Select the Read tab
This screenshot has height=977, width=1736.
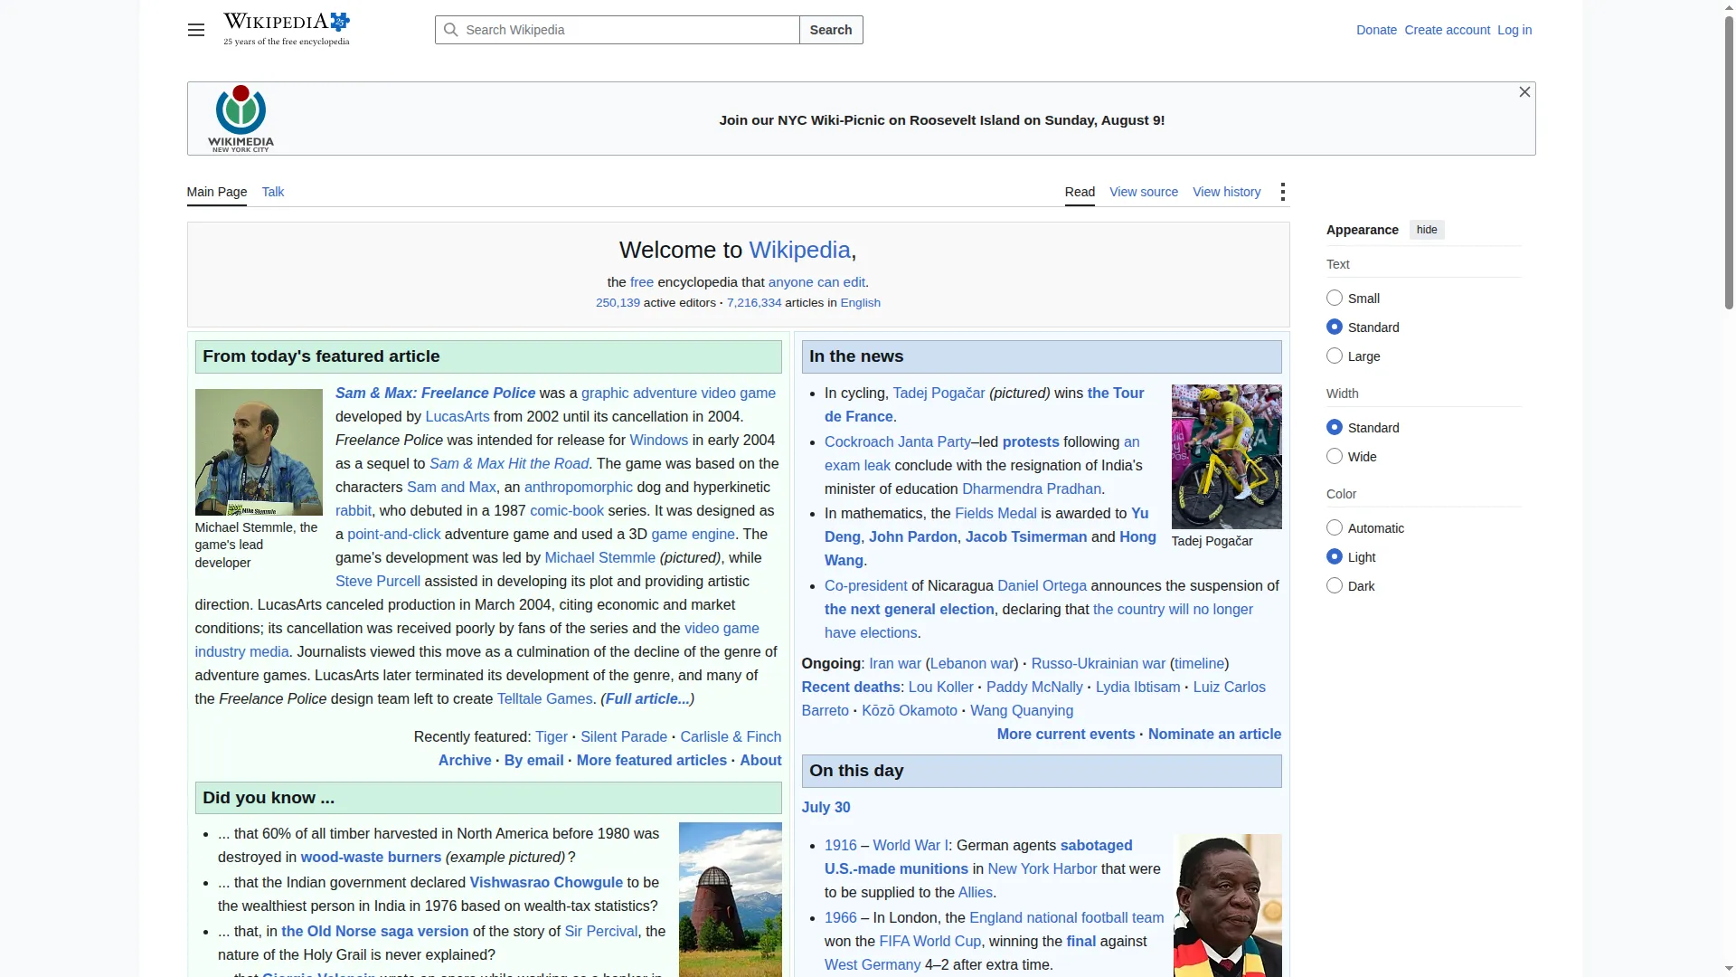(1080, 192)
